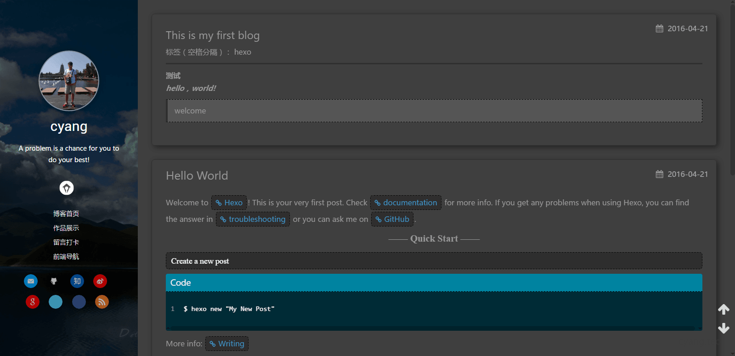The width and height of the screenshot is (735, 356).
Task: Open the "This is my first blog" post title
Action: pyautogui.click(x=213, y=35)
